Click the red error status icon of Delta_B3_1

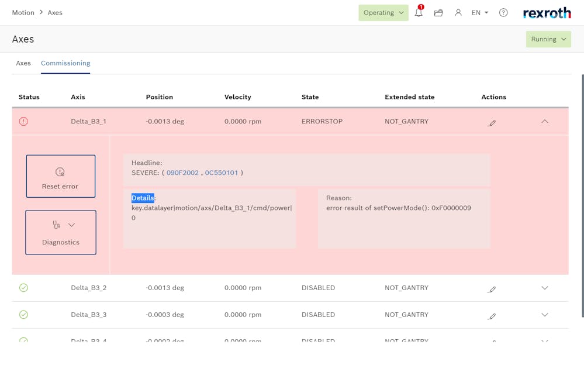pyautogui.click(x=23, y=122)
